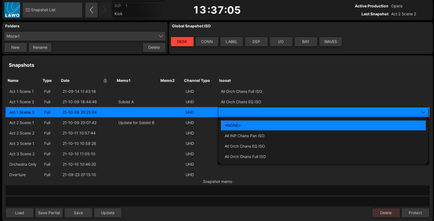The height and width of the screenshot is (221, 434).
Task: Click the red Delete snapshot button
Action: pos(386,213)
